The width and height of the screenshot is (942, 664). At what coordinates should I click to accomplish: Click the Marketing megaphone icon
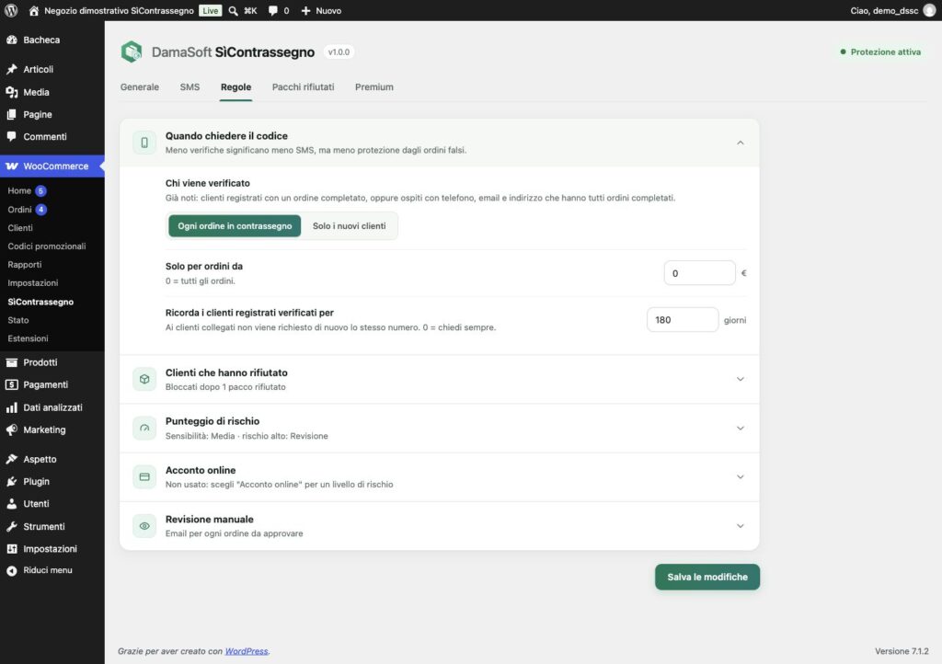11,429
